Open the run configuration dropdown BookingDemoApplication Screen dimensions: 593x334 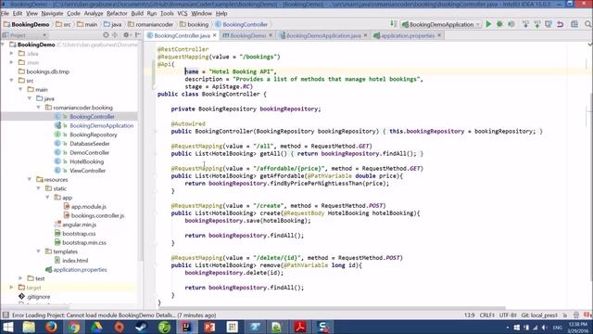pyautogui.click(x=441, y=24)
